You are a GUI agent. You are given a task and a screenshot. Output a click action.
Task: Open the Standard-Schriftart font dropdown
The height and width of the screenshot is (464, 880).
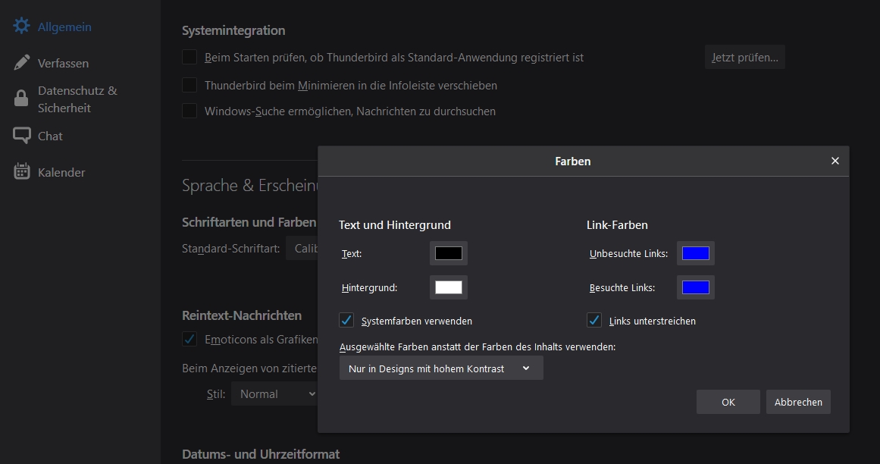coord(302,248)
